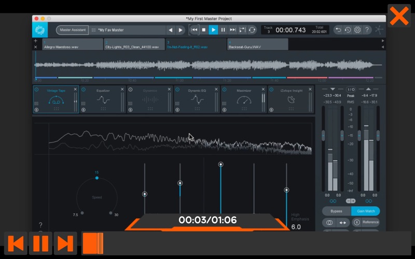Select the iZotope Insight module
Screen dimensions: 415x259
click(x=291, y=99)
